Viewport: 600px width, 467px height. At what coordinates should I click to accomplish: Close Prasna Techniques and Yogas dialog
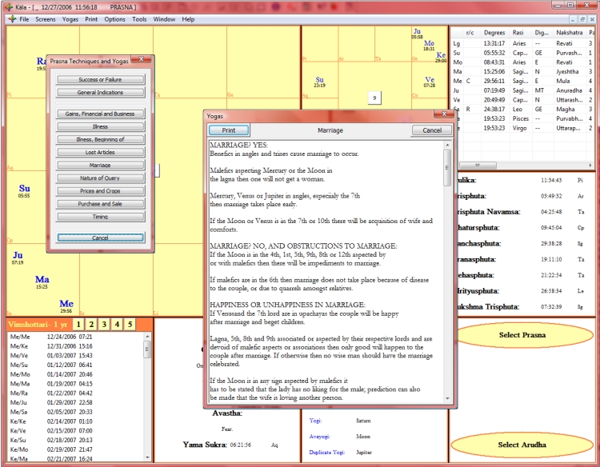pyautogui.click(x=142, y=59)
